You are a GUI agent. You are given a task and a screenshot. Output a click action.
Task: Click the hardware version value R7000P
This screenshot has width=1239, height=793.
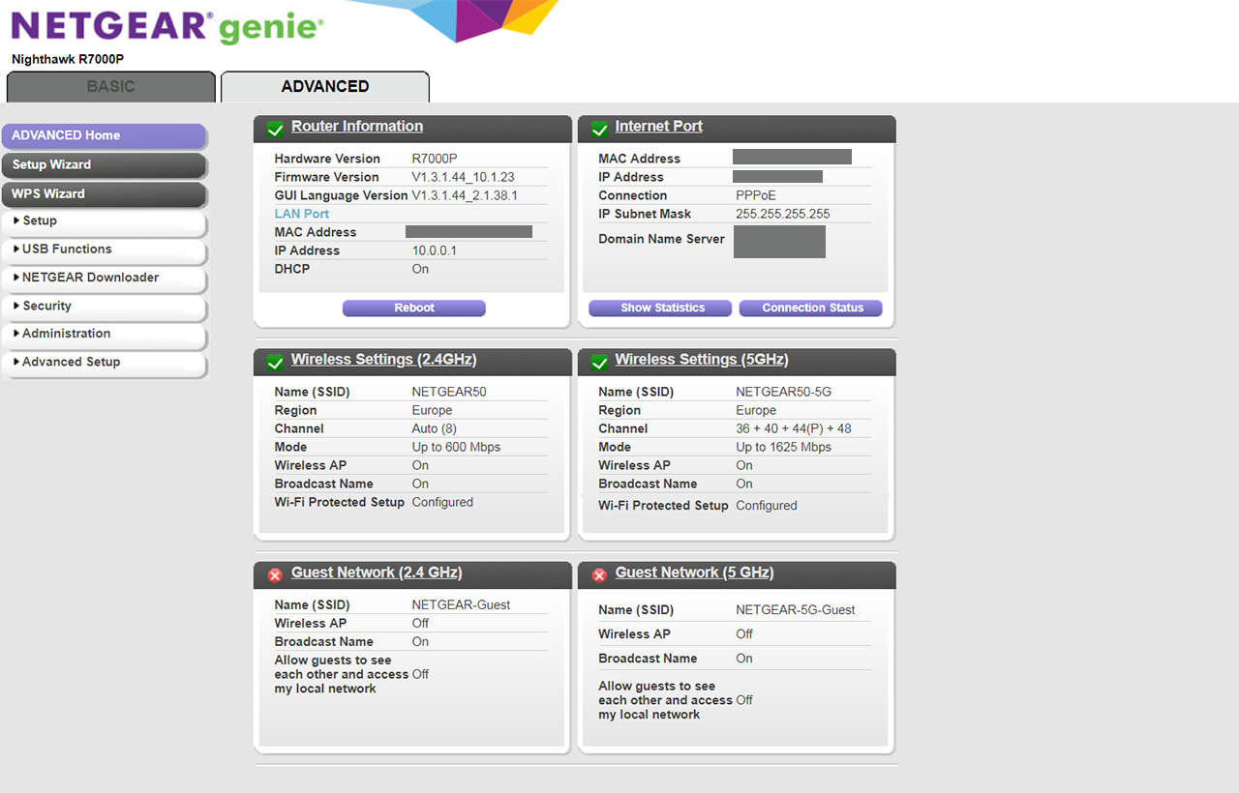436,160
